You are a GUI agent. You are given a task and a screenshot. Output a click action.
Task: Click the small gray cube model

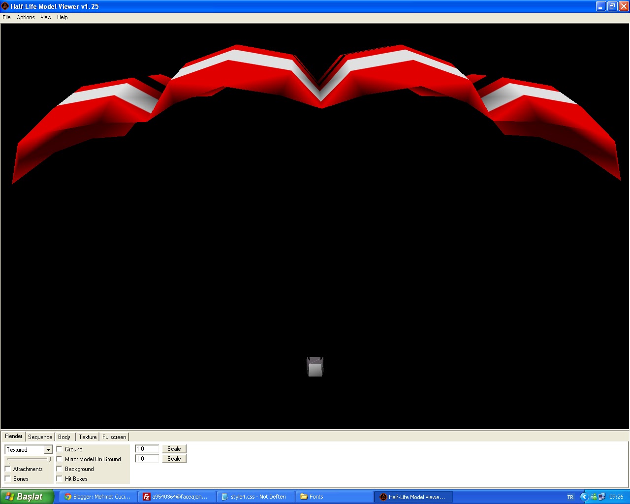coord(315,367)
